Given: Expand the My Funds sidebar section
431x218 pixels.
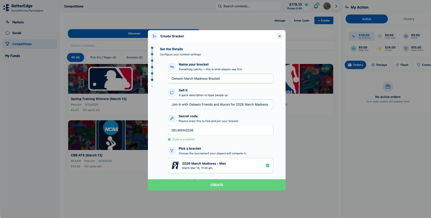Looking at the screenshot, I should tap(13, 56).
